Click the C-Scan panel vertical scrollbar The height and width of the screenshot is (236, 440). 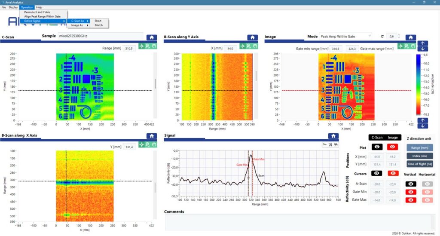(x=155, y=86)
